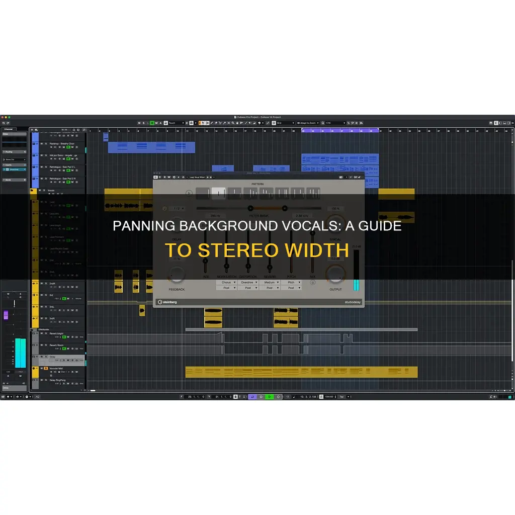Toggle the plugin bypass power button
The width and height of the screenshot is (515, 515).
click(x=156, y=177)
